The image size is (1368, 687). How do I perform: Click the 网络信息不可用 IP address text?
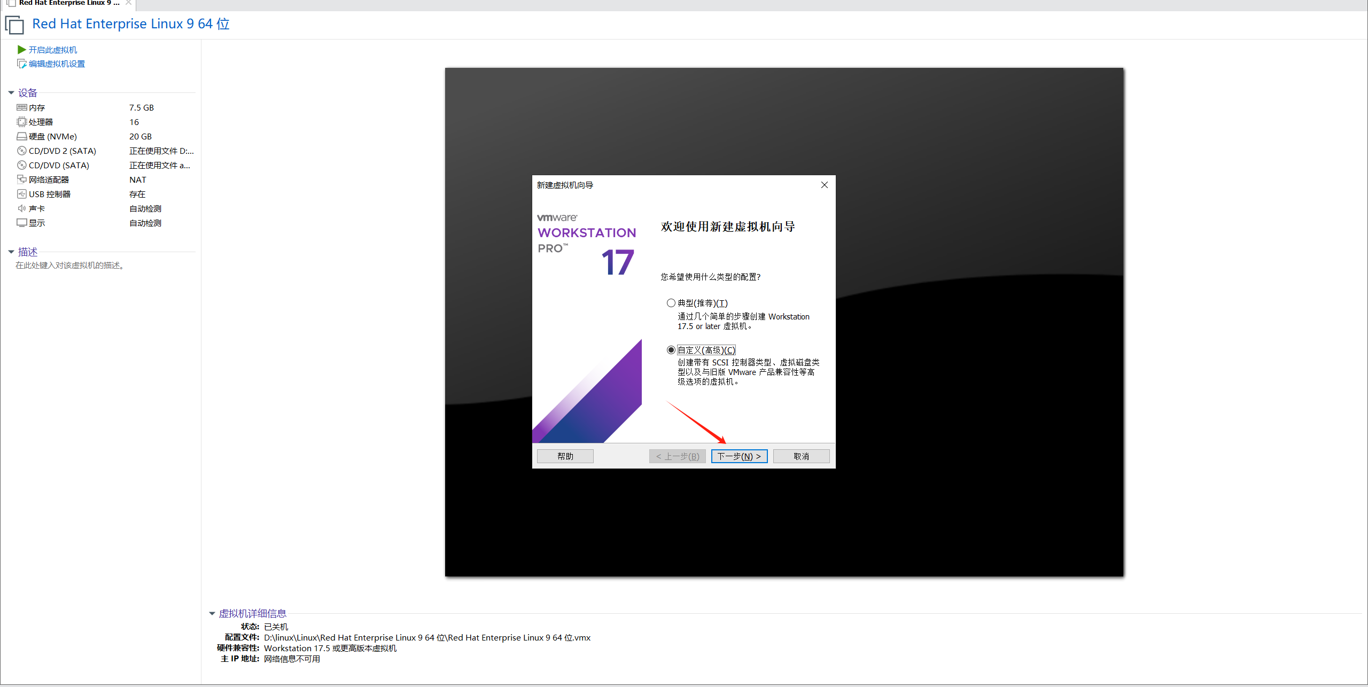tap(292, 659)
